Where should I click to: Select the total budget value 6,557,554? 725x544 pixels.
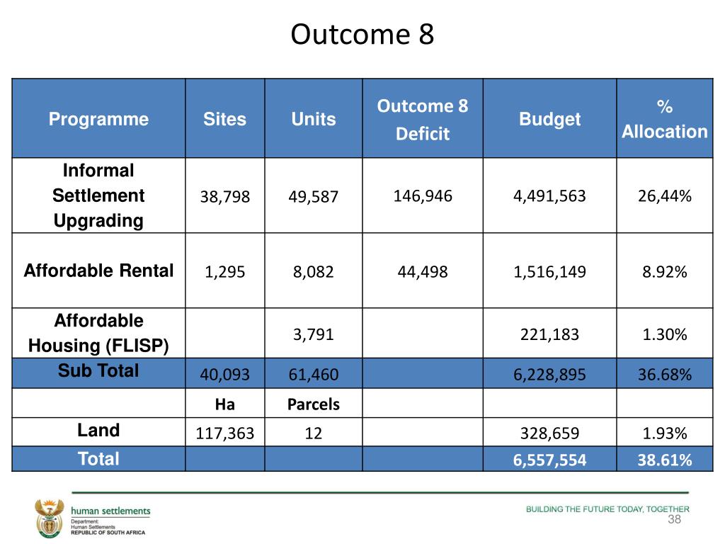point(549,460)
